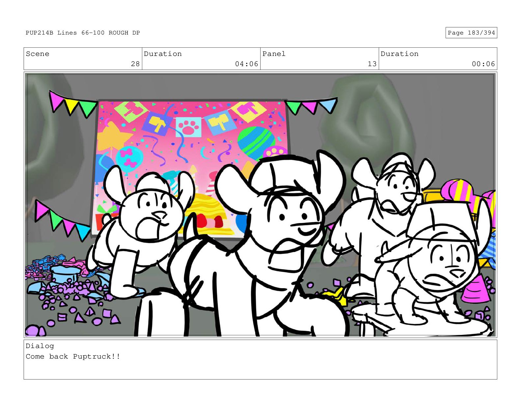
Task: Click the dialog text 'Come back Puptruck!!'
Action: pos(73,357)
